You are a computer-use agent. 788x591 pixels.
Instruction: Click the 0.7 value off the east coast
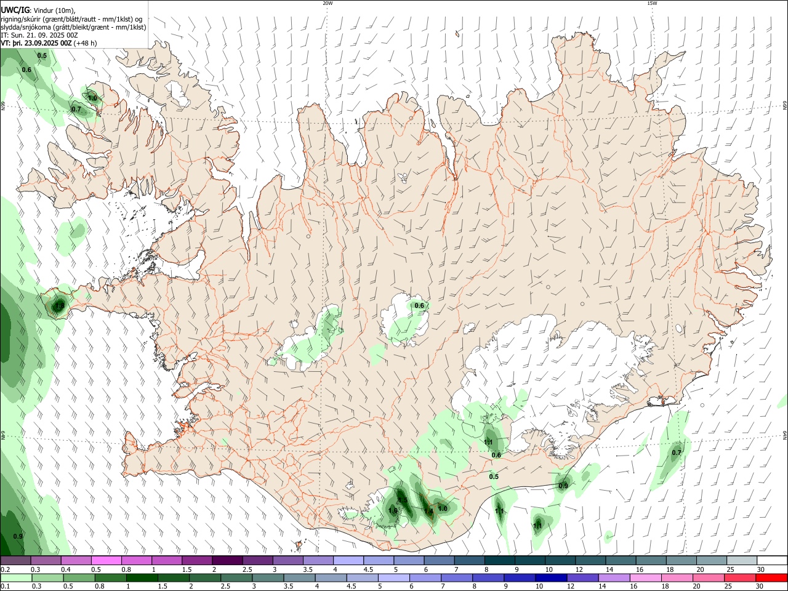[677, 452]
